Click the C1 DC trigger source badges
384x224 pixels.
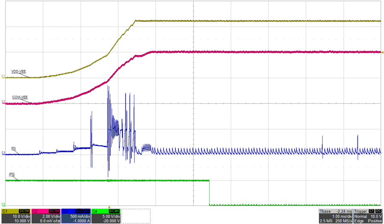click(375, 211)
